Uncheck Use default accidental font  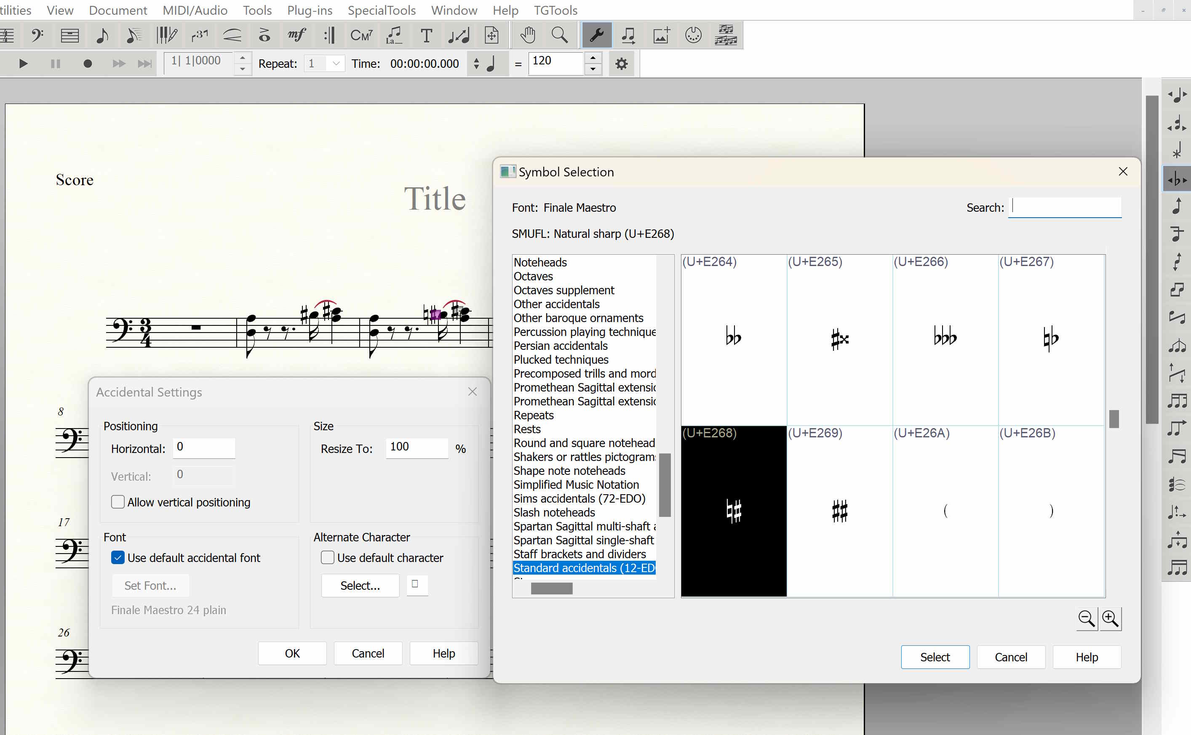point(117,558)
